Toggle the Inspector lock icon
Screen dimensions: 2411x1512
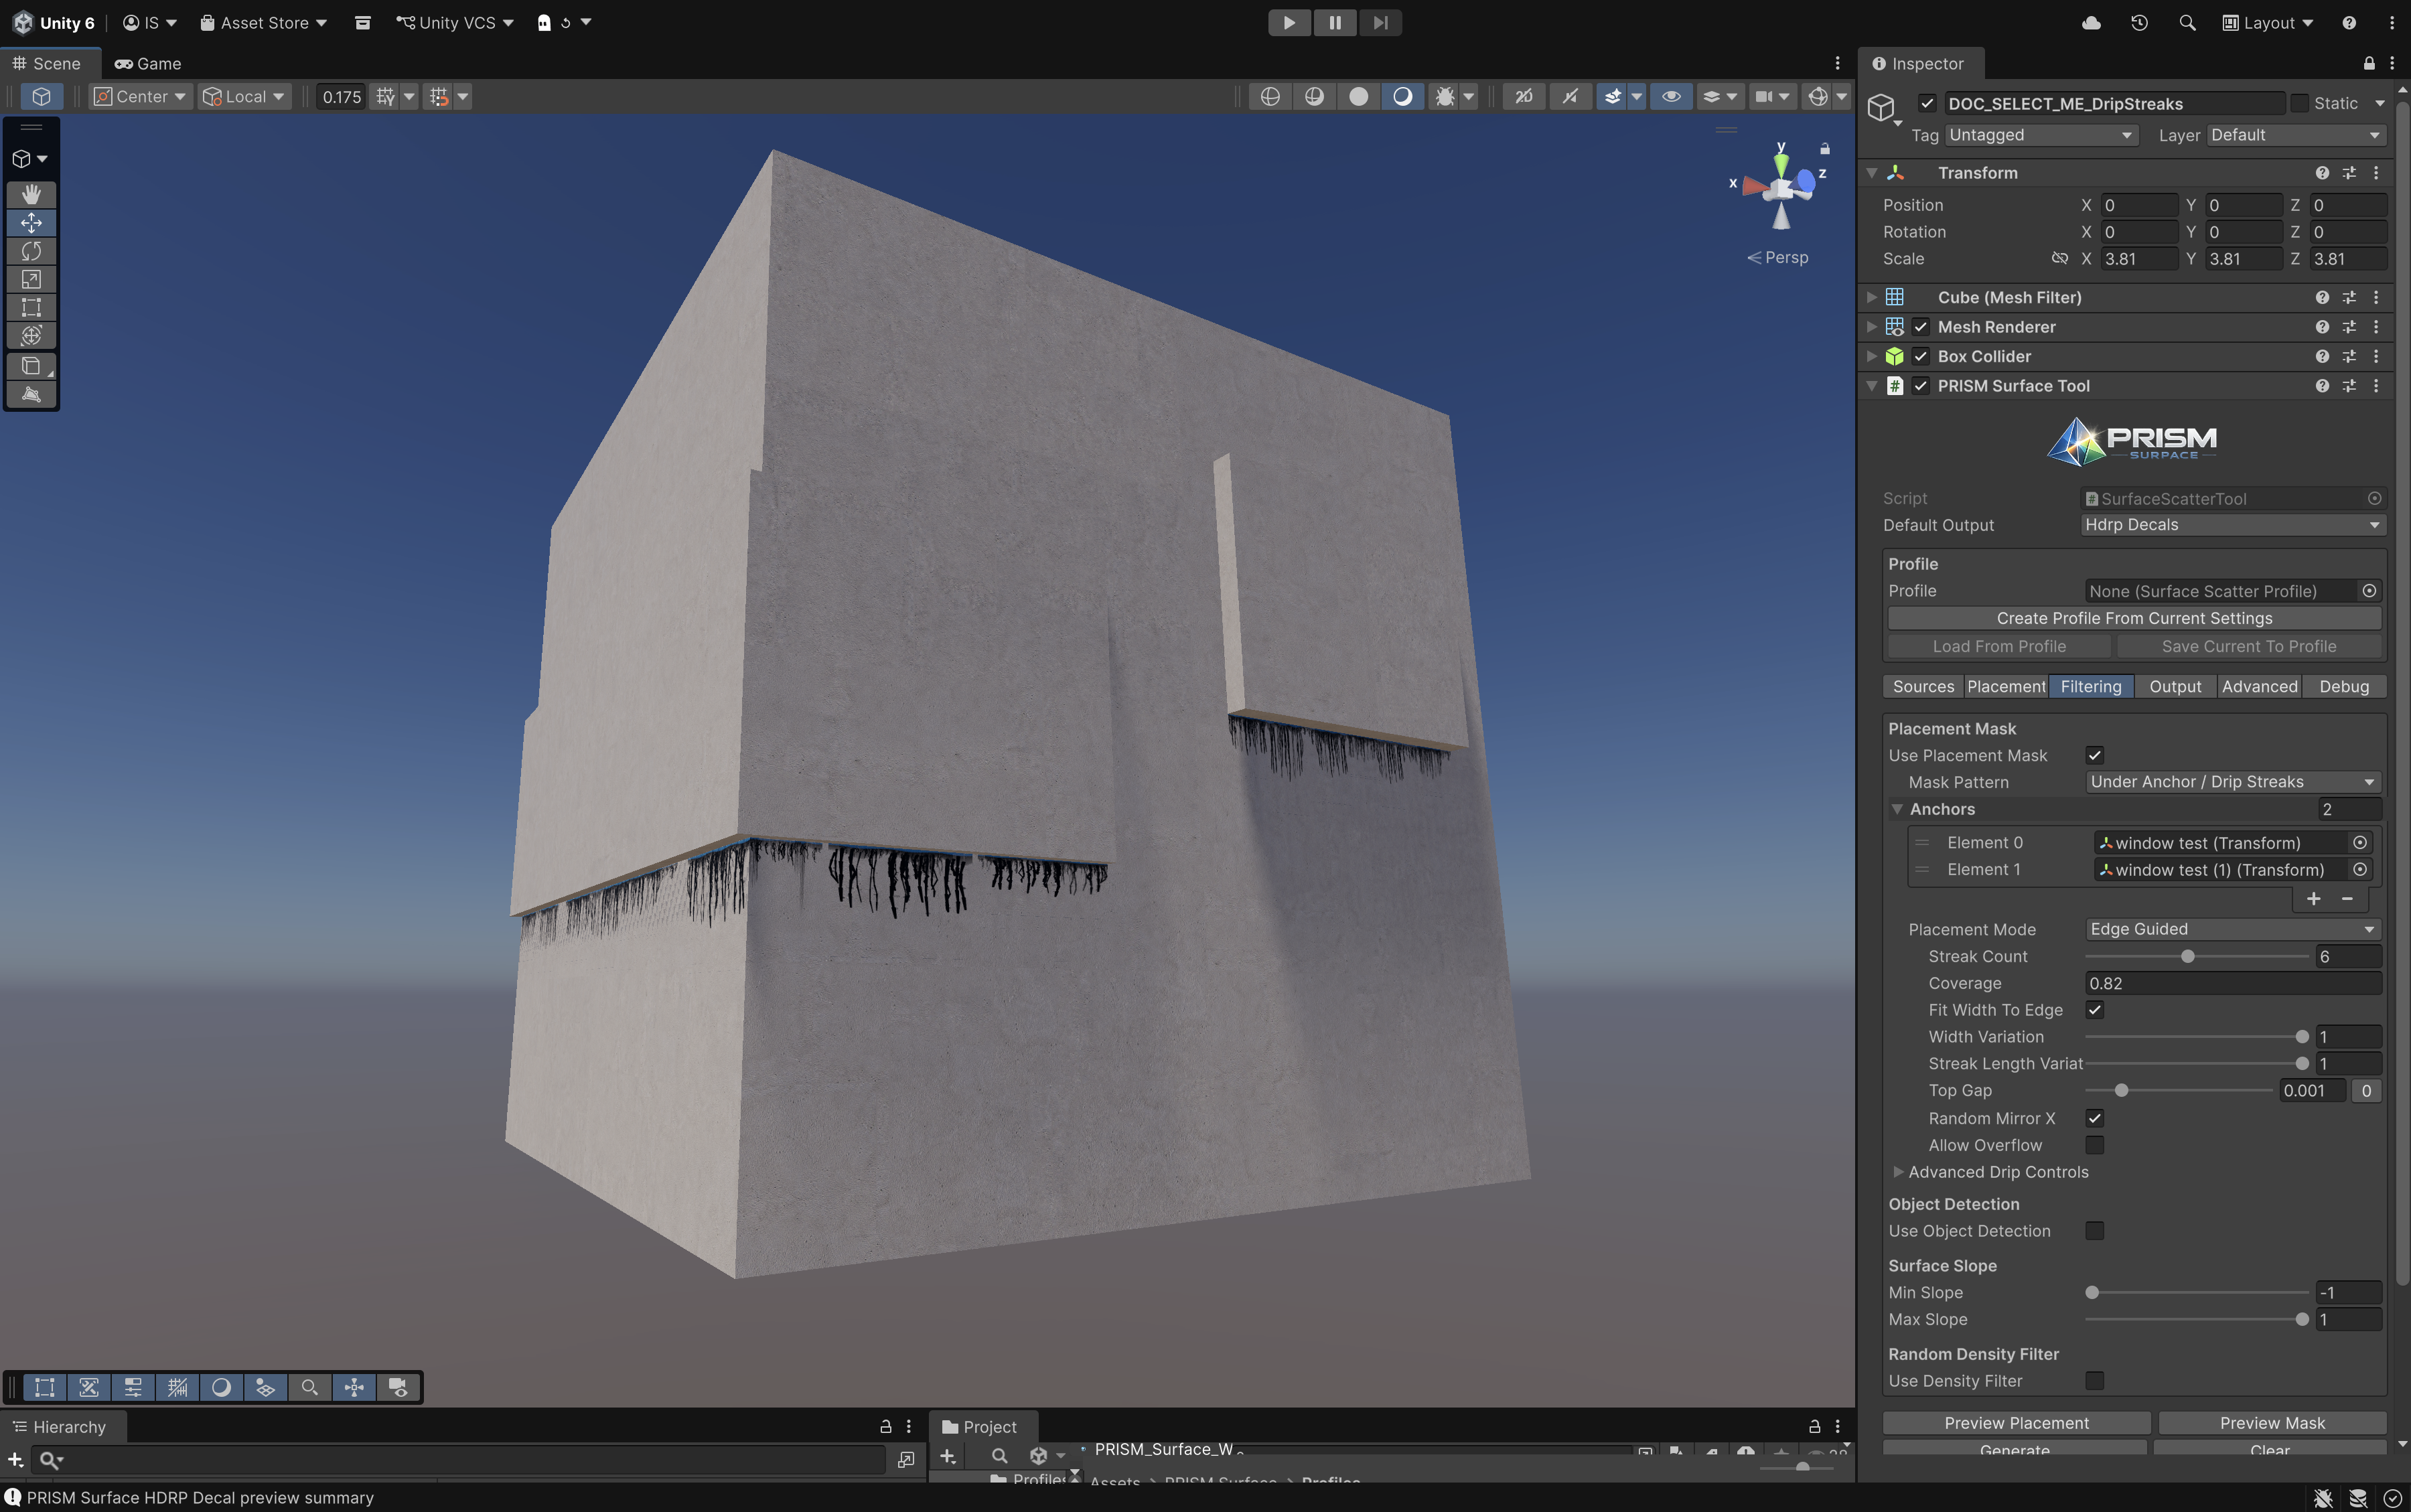point(2368,63)
